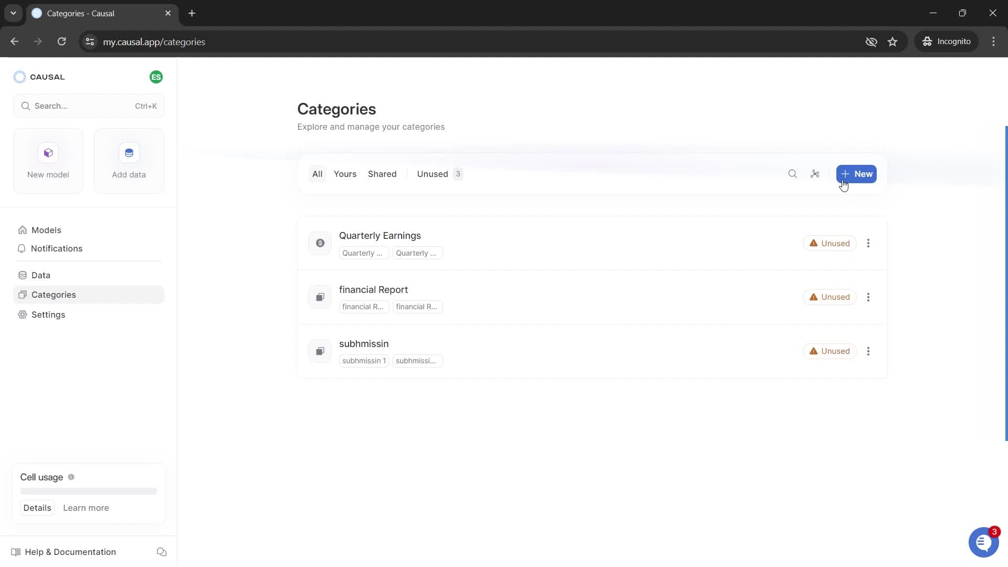Image resolution: width=1008 pixels, height=567 pixels.
Task: Click the Models icon in sidebar
Action: tap(24, 230)
